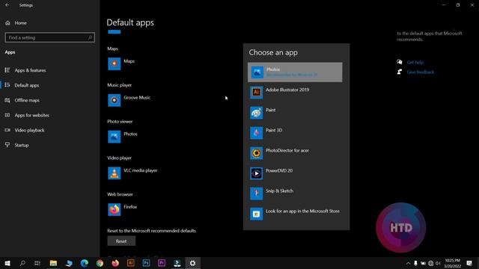Open taskbar search
This screenshot has height=269, width=479.
point(22,263)
